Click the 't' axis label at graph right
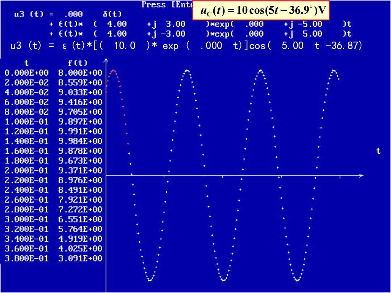The height and width of the screenshot is (293, 391). pyautogui.click(x=379, y=151)
